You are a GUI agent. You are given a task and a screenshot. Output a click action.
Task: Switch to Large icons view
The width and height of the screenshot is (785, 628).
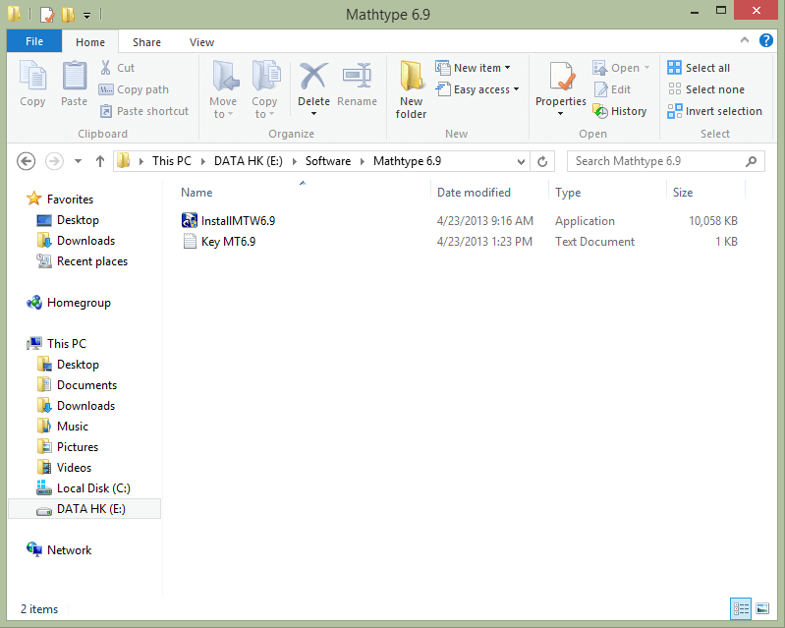click(762, 608)
